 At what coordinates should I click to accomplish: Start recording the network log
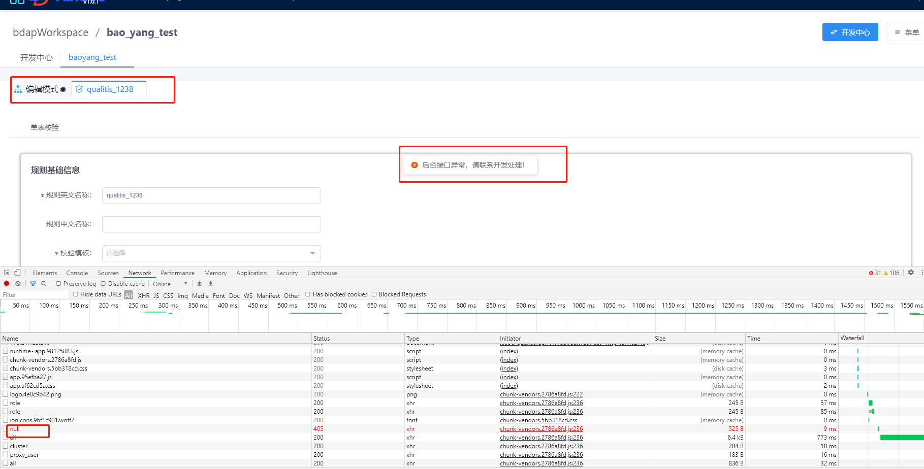[x=6, y=283]
